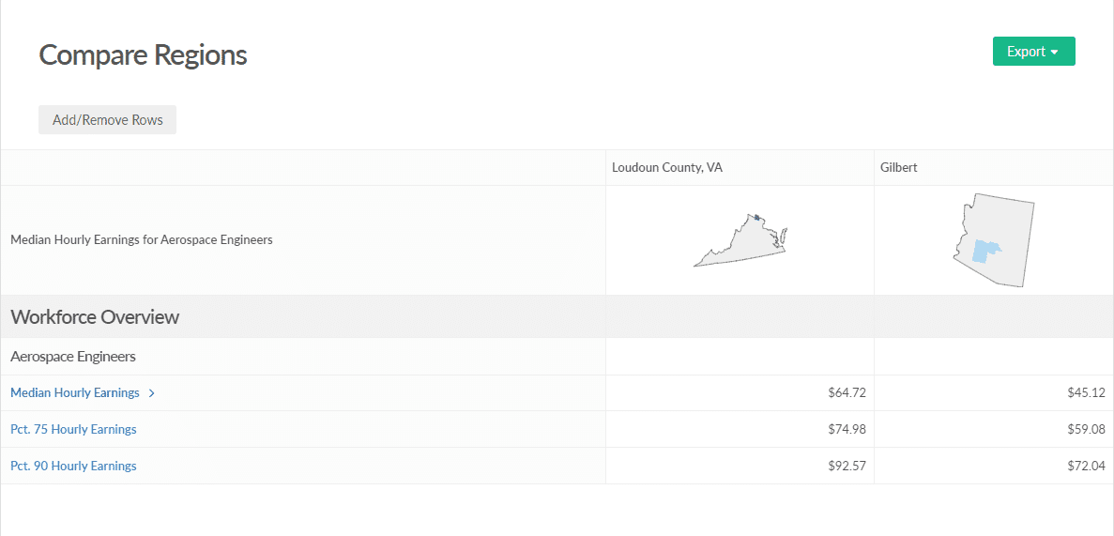Click the Arizona state map thumbnail
The width and height of the screenshot is (1114, 536).
tap(994, 241)
